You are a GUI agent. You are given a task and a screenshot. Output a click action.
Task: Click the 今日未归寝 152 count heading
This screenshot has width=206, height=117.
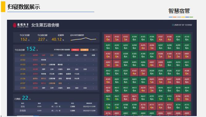(26, 49)
